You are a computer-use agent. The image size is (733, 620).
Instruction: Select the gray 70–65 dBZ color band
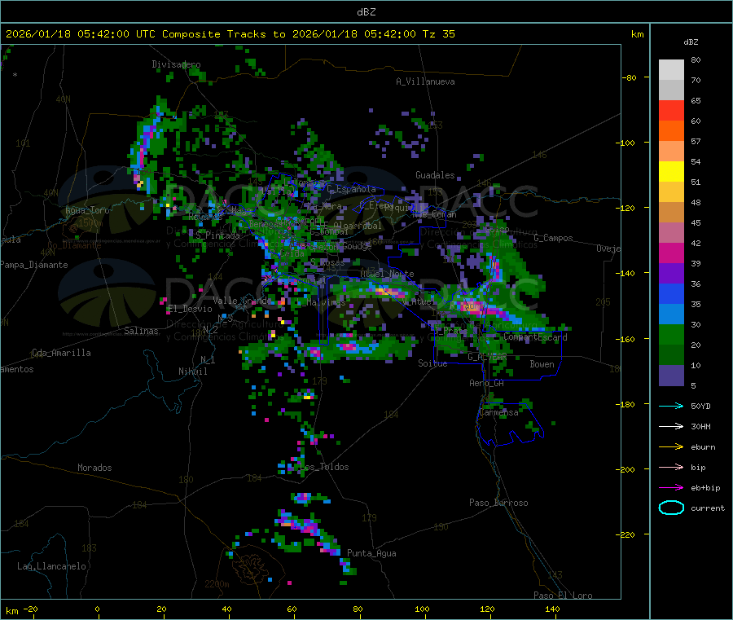point(671,90)
